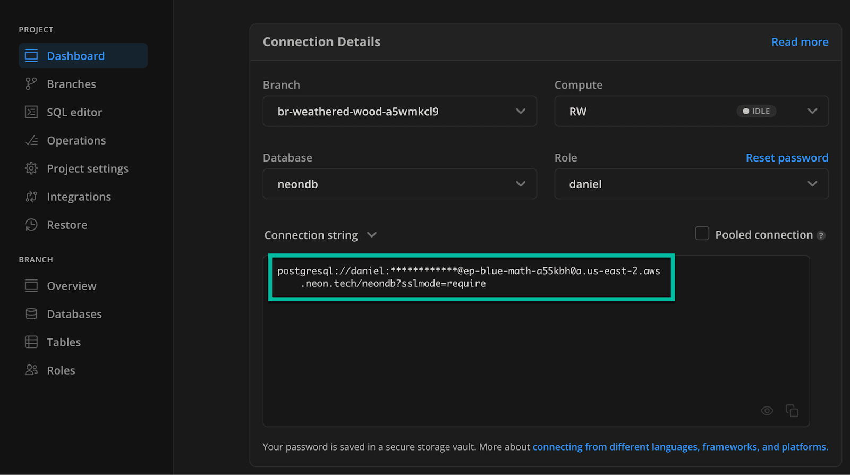This screenshot has height=475, width=850.
Task: Expand the Connection string format selector
Action: 320,235
